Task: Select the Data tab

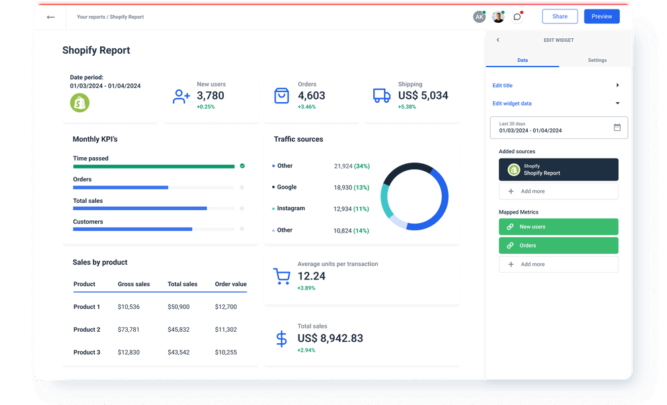Action: coord(522,60)
